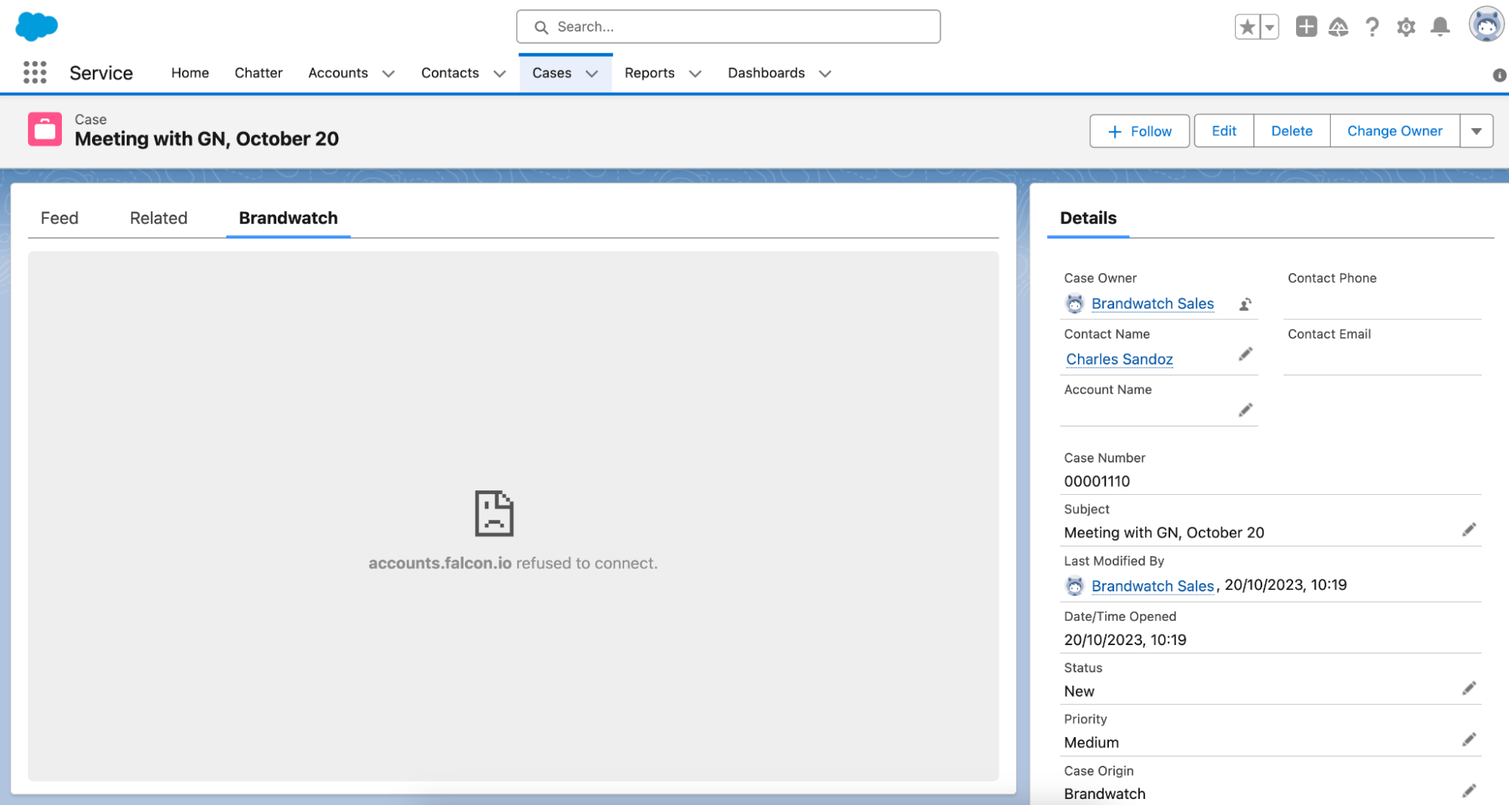1509x805 pixels.
Task: Expand the Accounts nav dropdown chevron
Action: (389, 73)
